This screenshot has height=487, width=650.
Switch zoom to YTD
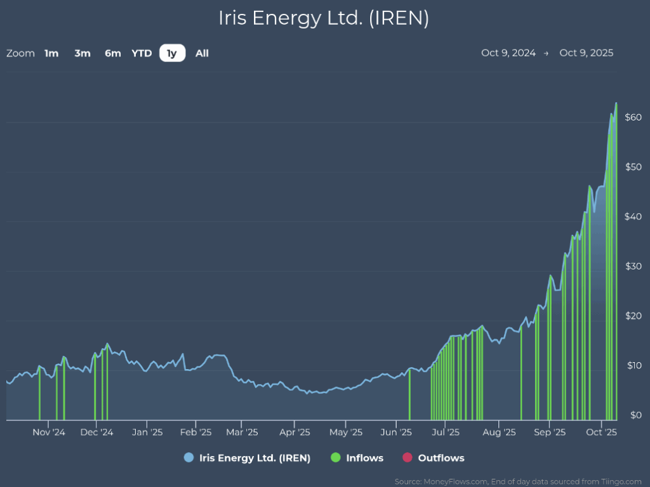[x=142, y=53]
